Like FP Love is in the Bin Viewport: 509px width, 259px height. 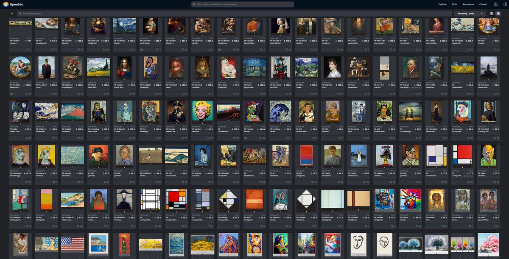click(x=391, y=94)
